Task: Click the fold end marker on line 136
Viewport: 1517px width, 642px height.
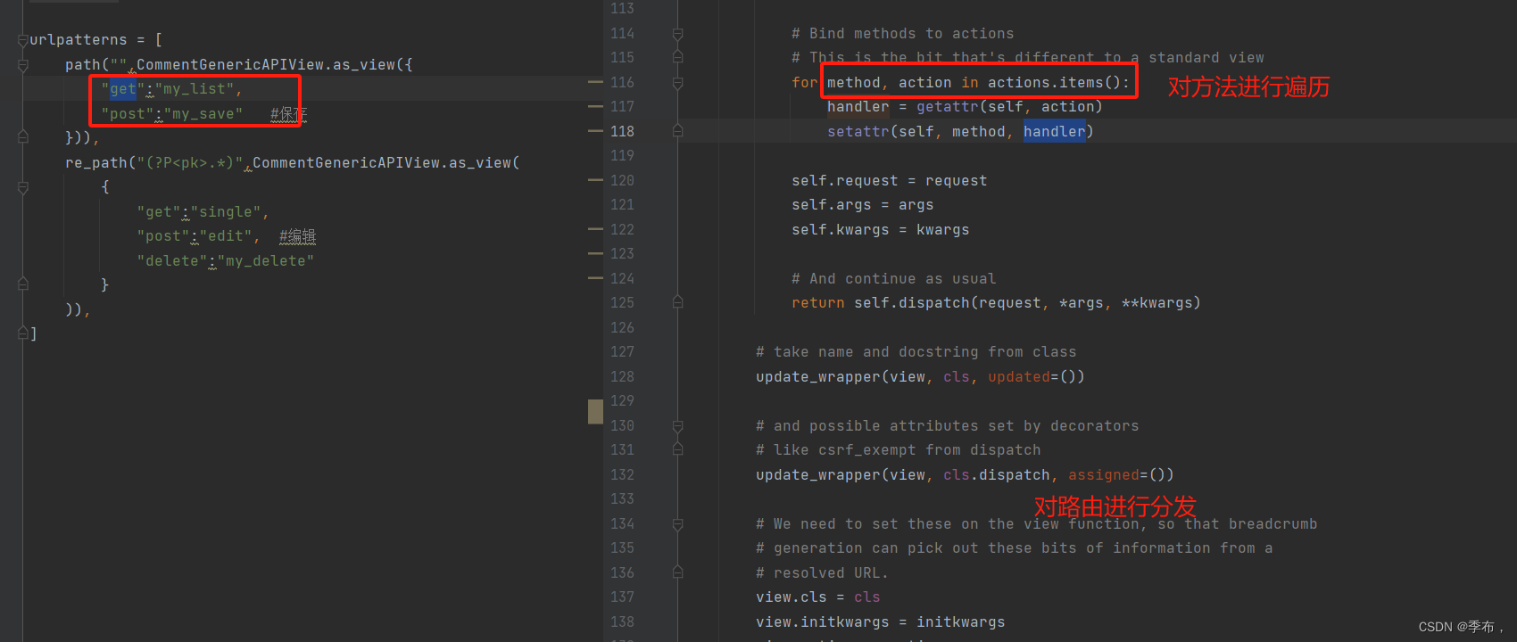Action: [x=677, y=572]
